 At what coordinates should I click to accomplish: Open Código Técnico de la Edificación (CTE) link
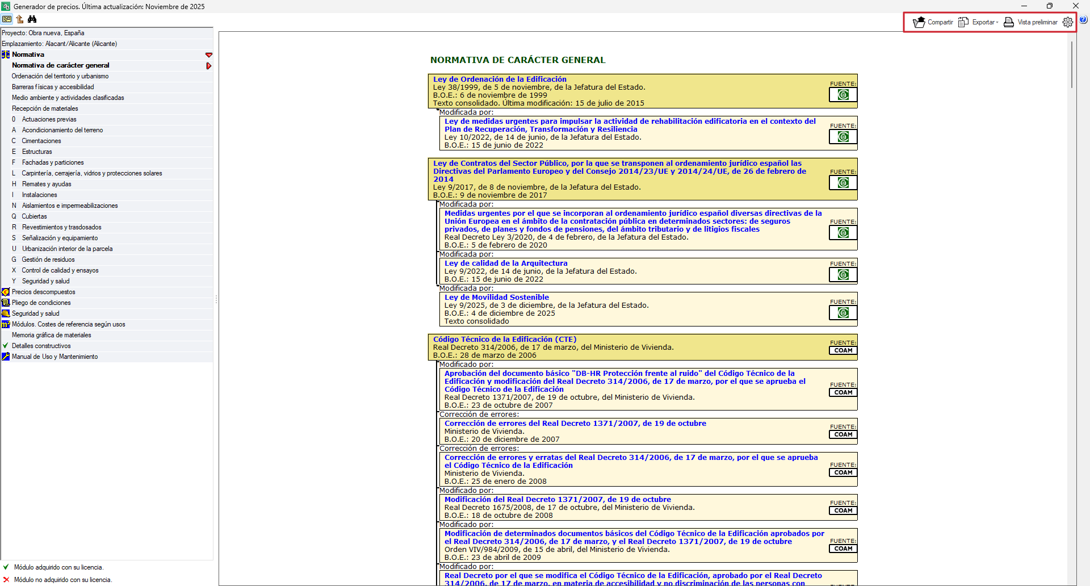505,340
